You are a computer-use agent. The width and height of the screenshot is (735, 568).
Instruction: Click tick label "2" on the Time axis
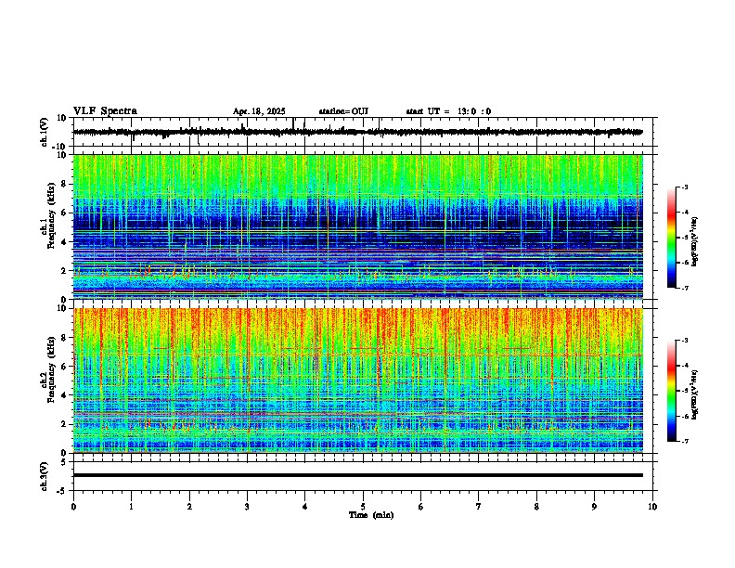pyautogui.click(x=189, y=507)
